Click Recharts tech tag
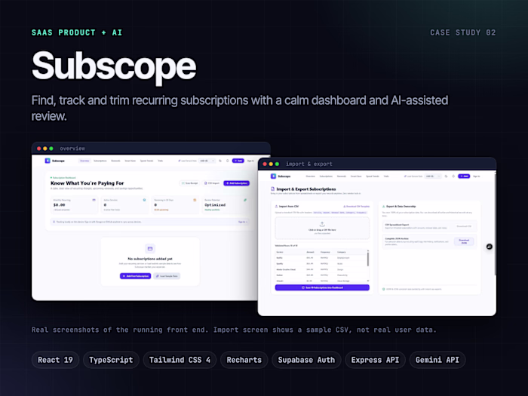Viewport: 528px width, 396px height. (244, 360)
